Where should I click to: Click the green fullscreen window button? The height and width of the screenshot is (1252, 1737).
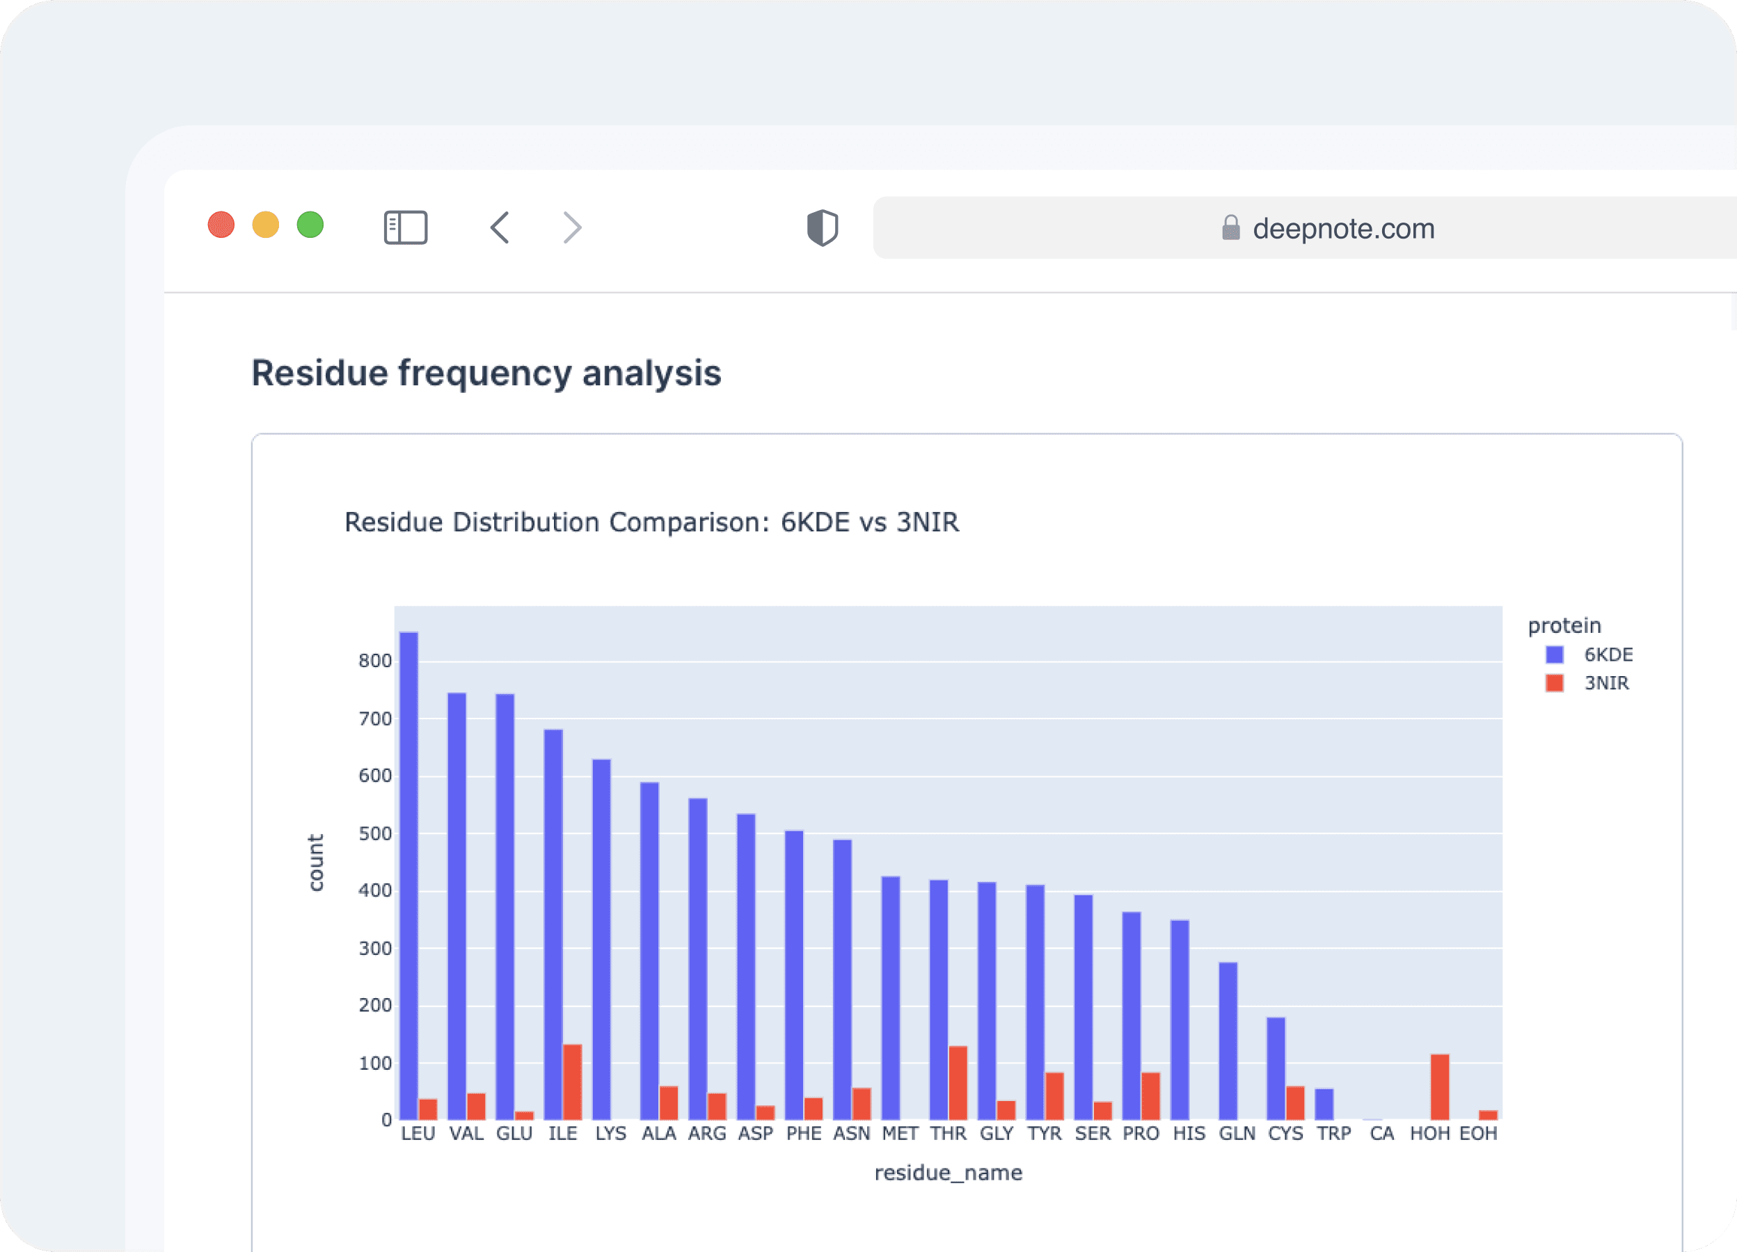pos(310,225)
